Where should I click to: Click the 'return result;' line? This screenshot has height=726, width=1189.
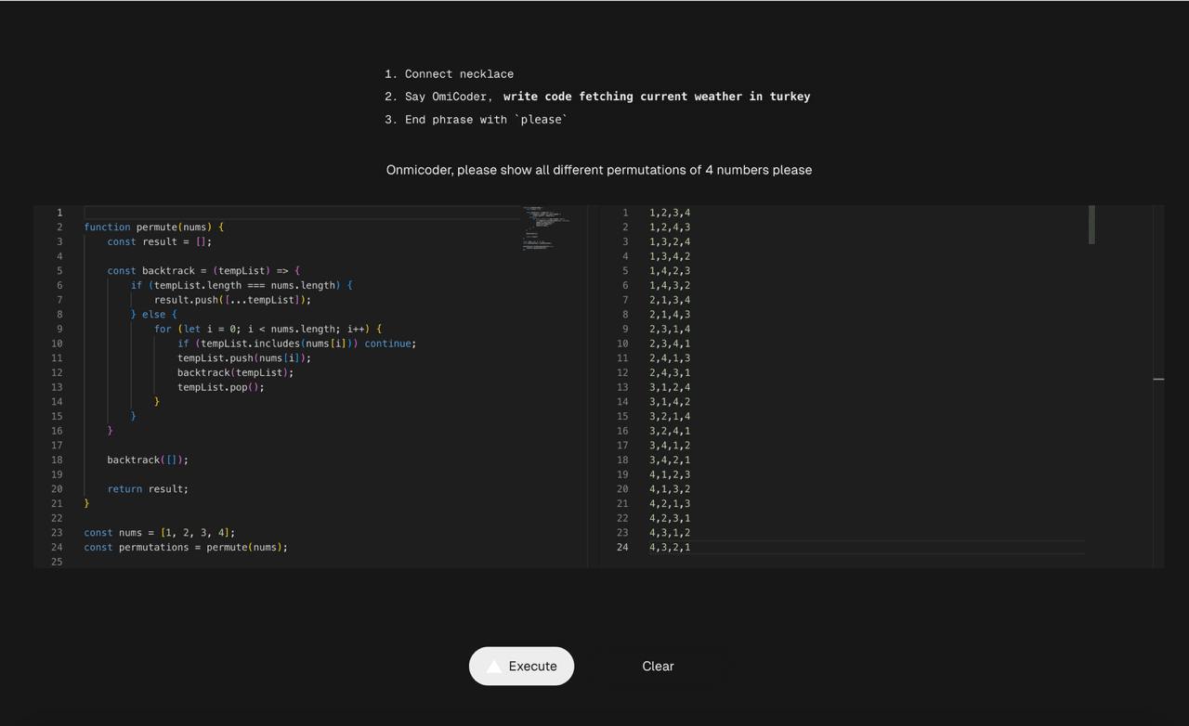[148, 488]
